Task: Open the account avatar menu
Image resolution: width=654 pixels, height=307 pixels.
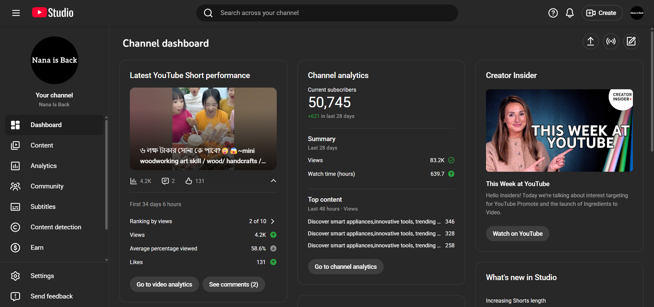Action: (x=637, y=13)
